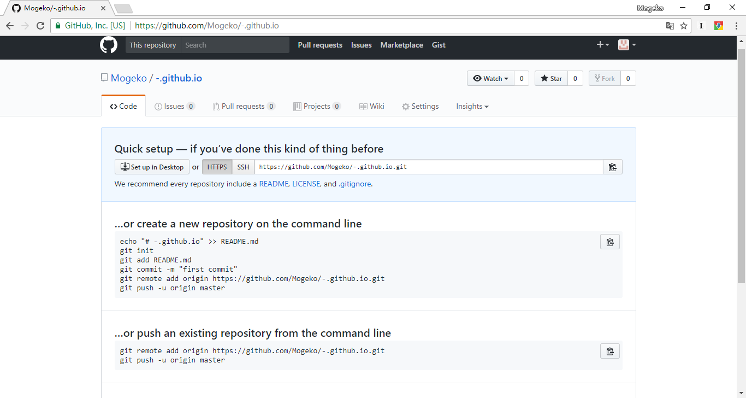Switch to the Settings tab
The image size is (746, 398).
click(x=420, y=107)
